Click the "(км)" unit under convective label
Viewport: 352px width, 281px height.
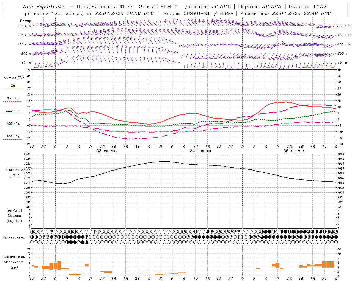(14, 267)
